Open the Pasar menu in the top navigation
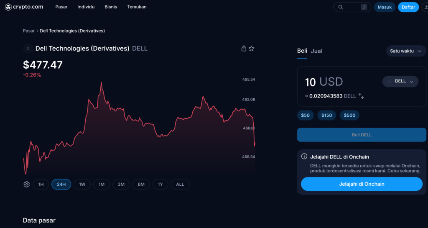428x228 pixels. (x=61, y=7)
